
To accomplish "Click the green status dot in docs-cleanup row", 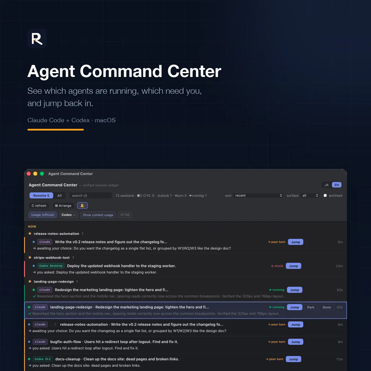I will click(29, 359).
